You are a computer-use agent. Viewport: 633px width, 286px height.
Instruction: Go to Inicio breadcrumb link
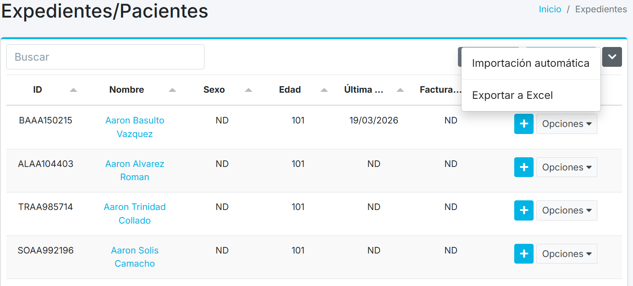(x=550, y=9)
